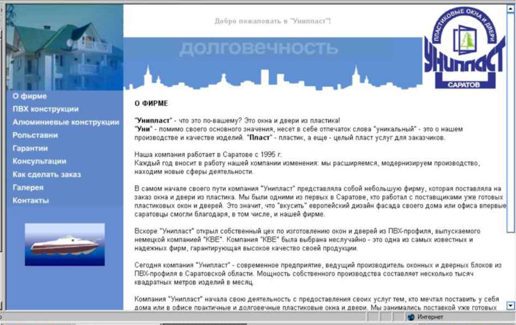Screen dimensions: 516x325
Task: Open "Как сделать заказ" link
Action: tap(47, 174)
